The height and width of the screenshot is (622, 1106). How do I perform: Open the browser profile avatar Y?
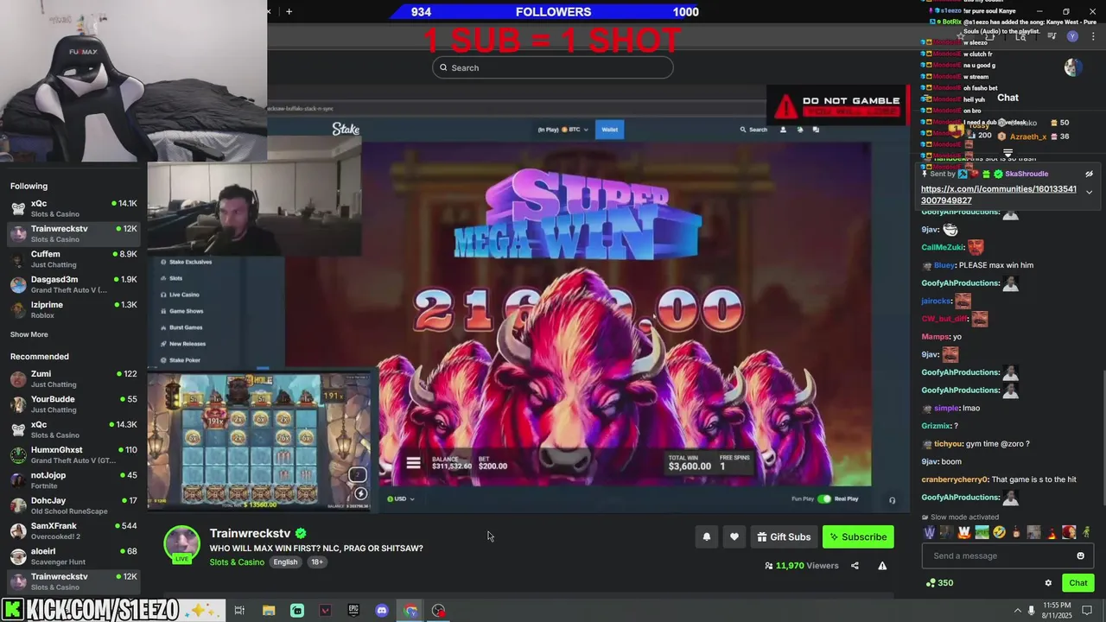pyautogui.click(x=1072, y=36)
